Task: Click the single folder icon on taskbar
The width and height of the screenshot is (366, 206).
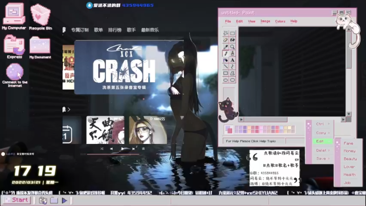Action: pyautogui.click(x=54, y=201)
